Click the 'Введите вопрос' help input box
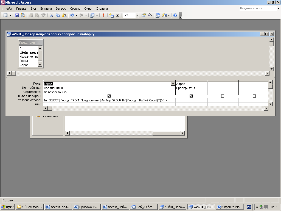 coord(258,9)
